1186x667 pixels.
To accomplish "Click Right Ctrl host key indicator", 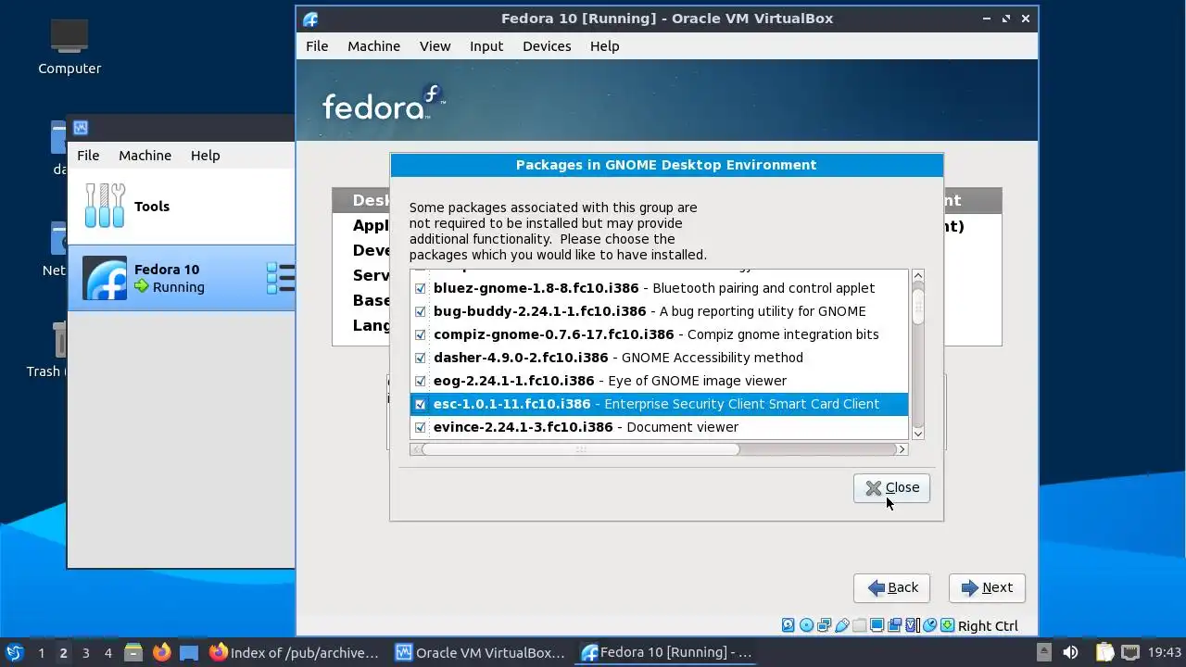I will (988, 626).
